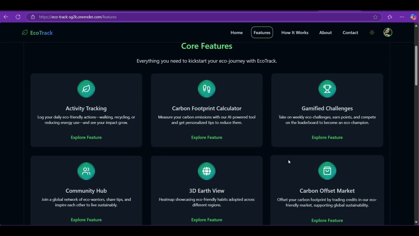Click the Activity Tracking card title
Screen dimensions: 419x236
point(86,108)
